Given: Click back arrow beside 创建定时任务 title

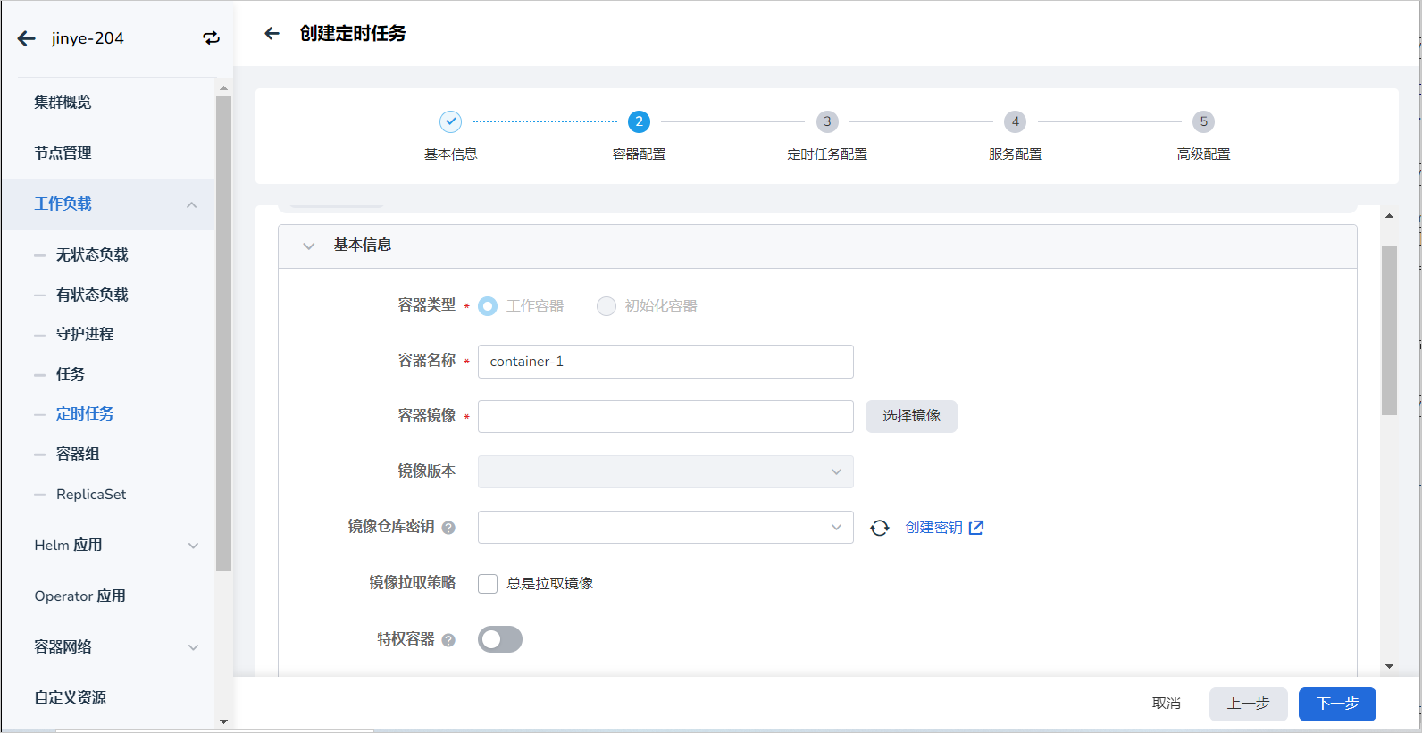Looking at the screenshot, I should 272,34.
